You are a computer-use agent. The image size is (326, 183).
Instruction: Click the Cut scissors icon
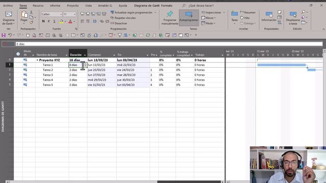pos(31,12)
